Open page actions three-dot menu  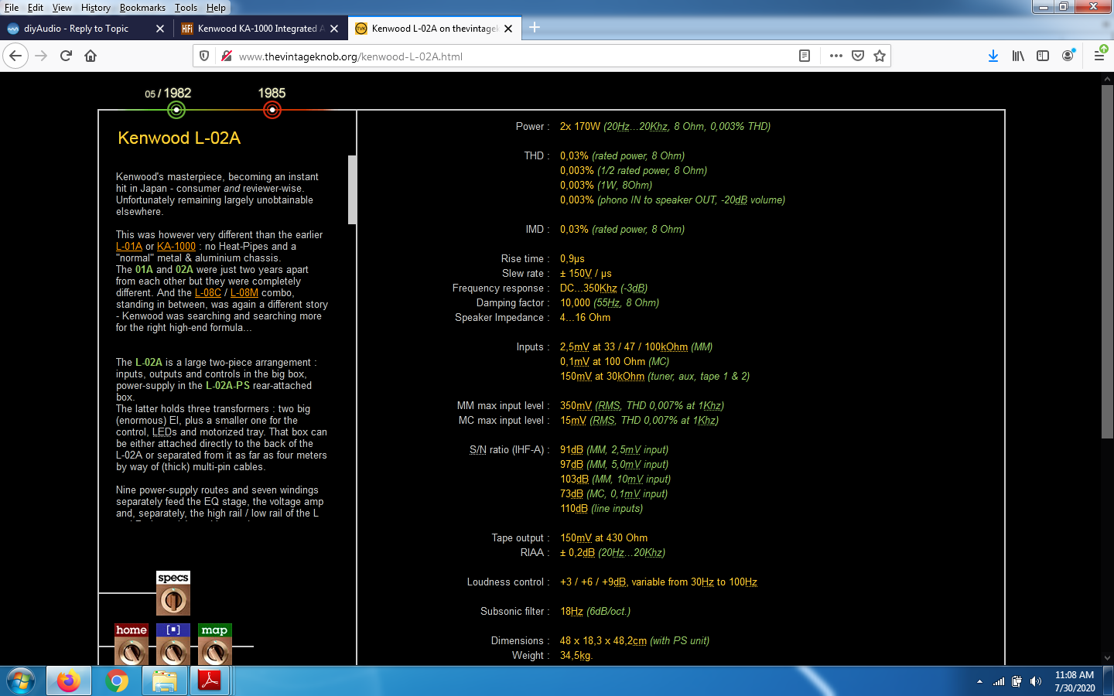pyautogui.click(x=836, y=56)
